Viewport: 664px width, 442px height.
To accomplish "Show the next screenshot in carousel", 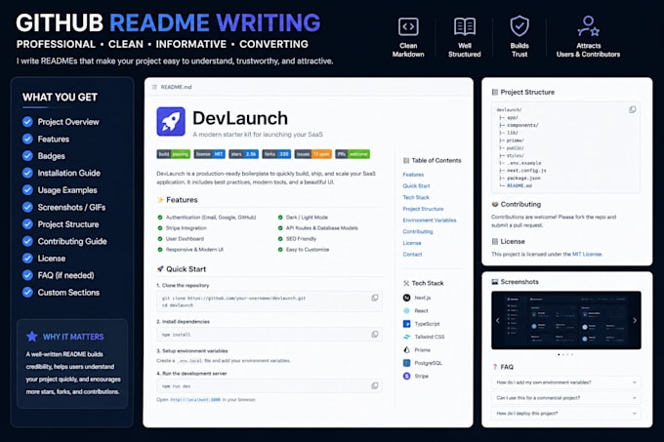I will [635, 321].
